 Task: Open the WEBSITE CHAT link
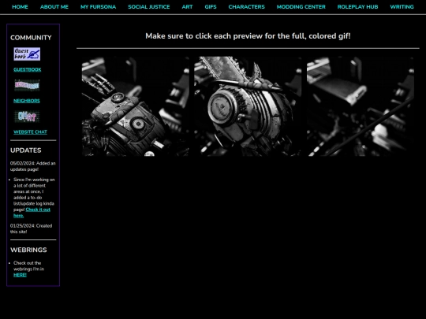30,132
